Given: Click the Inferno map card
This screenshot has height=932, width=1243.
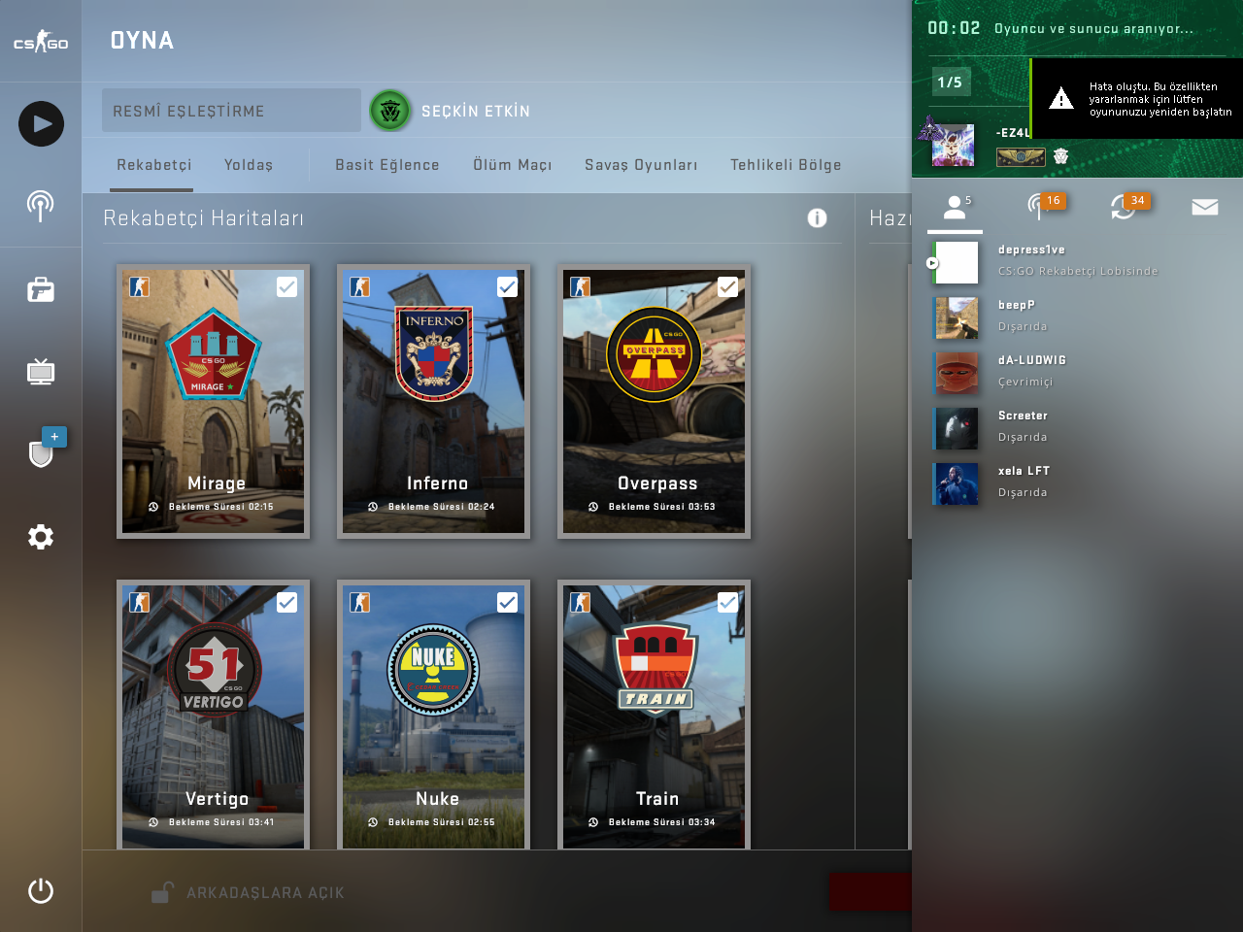Looking at the screenshot, I should coord(434,401).
